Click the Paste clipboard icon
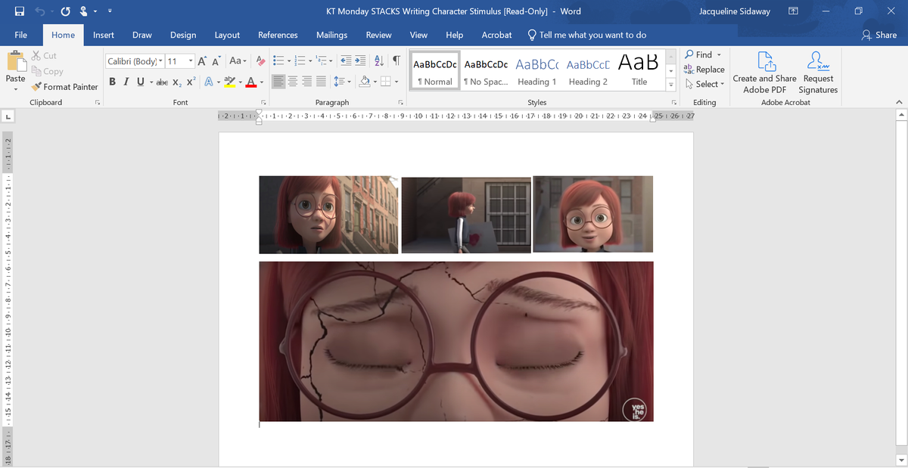908x468 pixels. click(x=15, y=62)
